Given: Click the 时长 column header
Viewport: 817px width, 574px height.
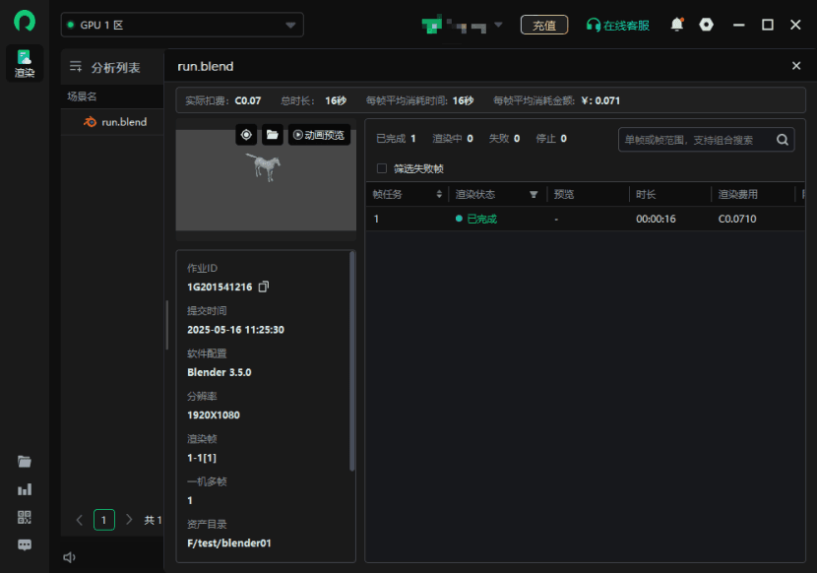Looking at the screenshot, I should pyautogui.click(x=646, y=195).
